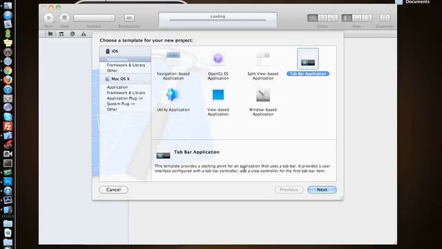Image resolution: width=442 pixels, height=249 pixels.
Task: Open the Scheme popup selector
Action: click(x=94, y=18)
